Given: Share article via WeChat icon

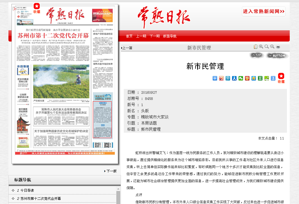Looking at the screenshot, I should [240, 78].
